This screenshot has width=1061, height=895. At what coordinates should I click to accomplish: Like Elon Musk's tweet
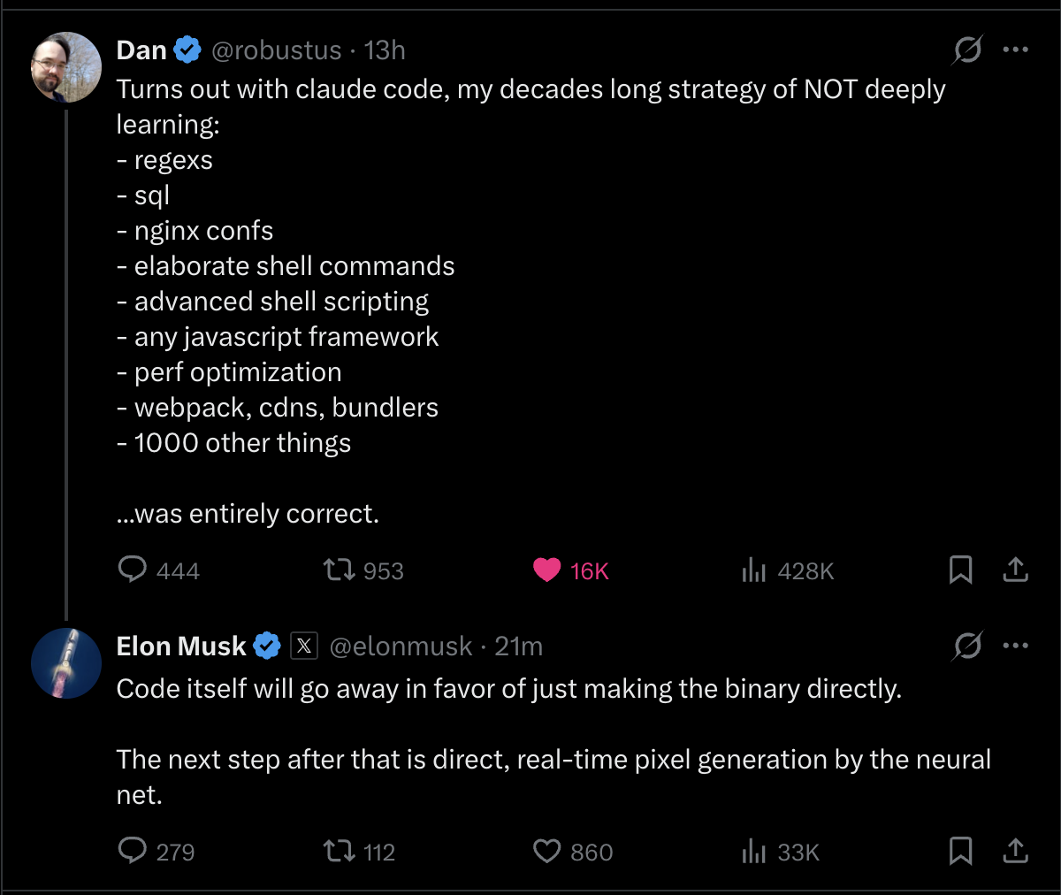(x=547, y=851)
